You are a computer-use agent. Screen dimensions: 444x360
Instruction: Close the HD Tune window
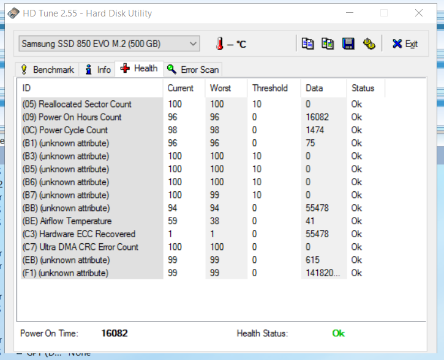click(419, 13)
